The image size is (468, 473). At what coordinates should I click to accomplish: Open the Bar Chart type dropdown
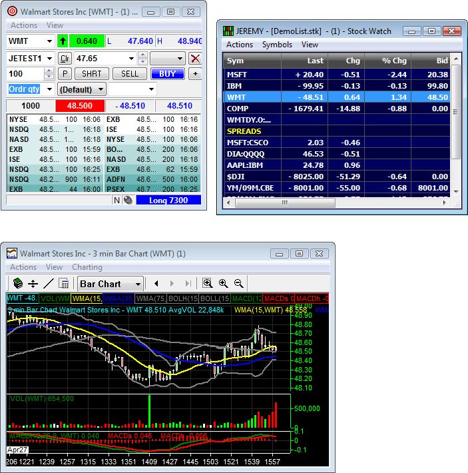click(111, 284)
